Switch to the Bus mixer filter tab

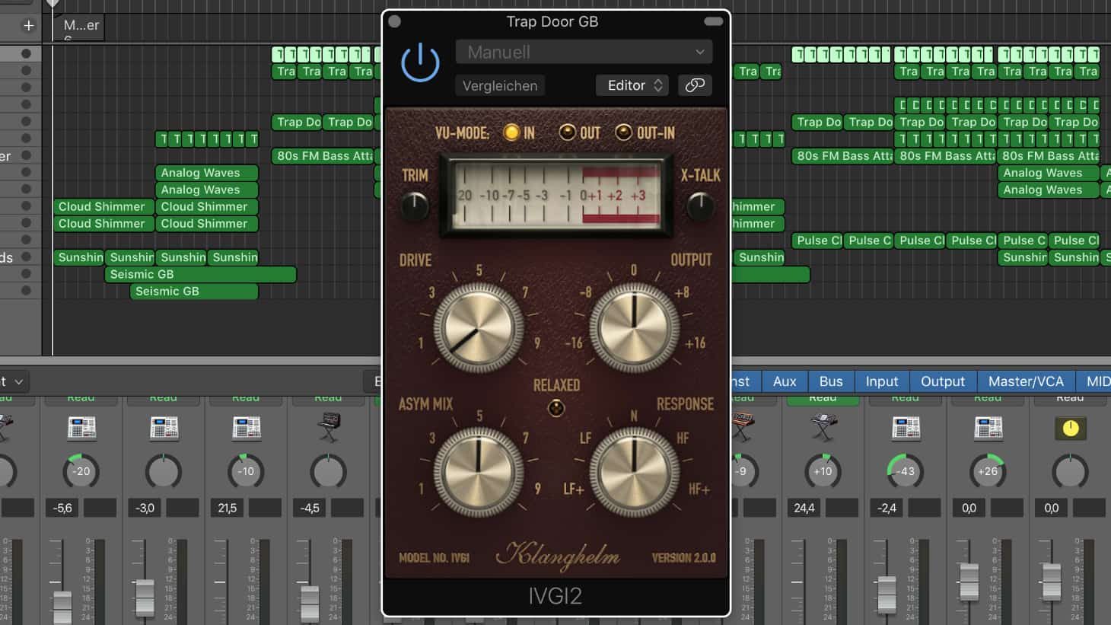tap(830, 381)
